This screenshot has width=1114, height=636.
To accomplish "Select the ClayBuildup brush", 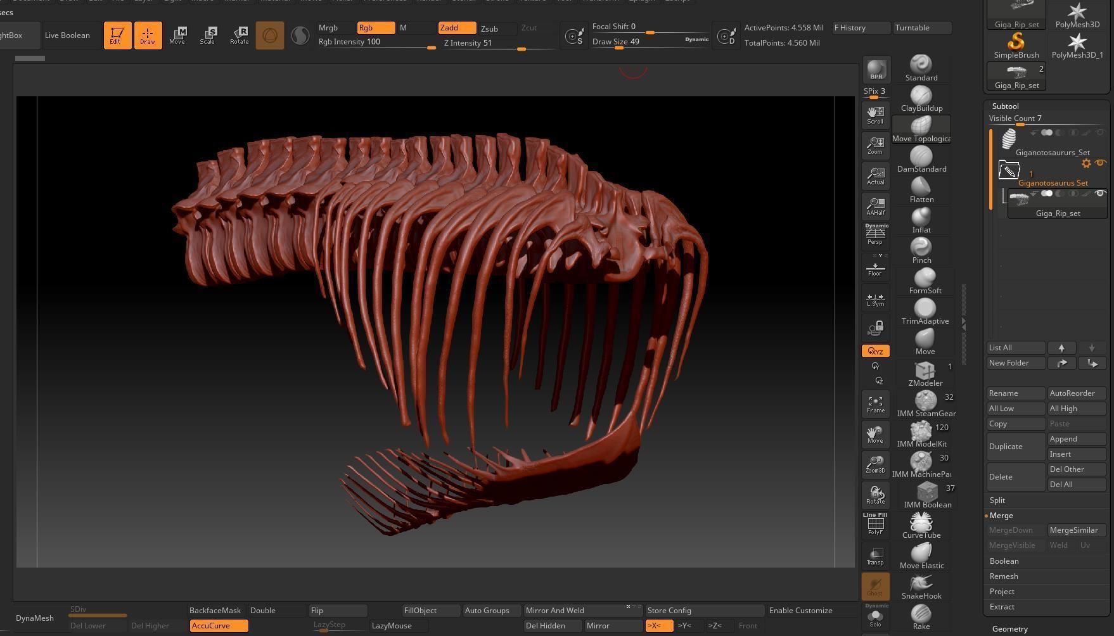I will (921, 98).
